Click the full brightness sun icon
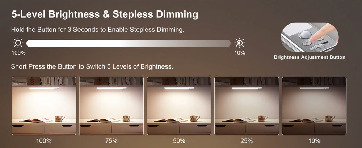This screenshot has height=148, width=362. coord(18,43)
